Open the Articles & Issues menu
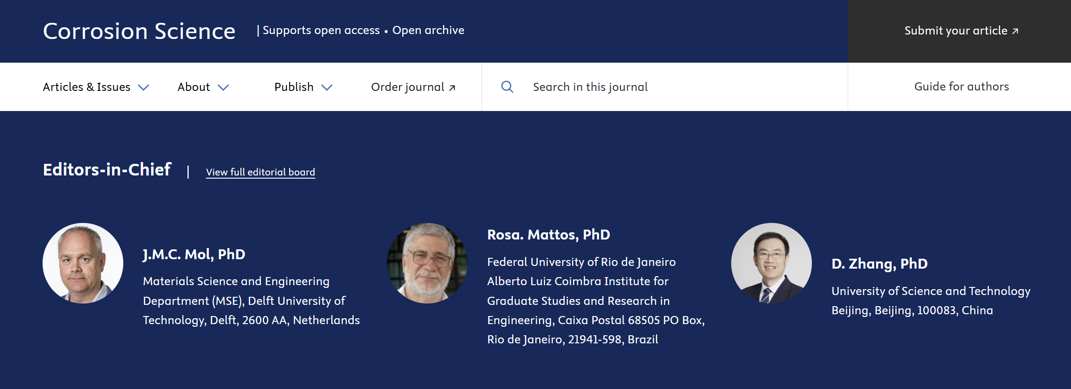 point(87,87)
